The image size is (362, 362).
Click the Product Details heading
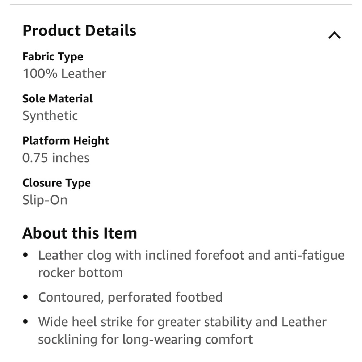tap(79, 30)
